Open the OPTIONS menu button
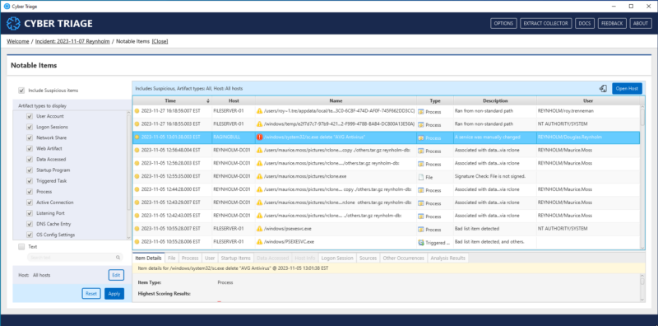This screenshot has height=326, width=658. (503, 24)
